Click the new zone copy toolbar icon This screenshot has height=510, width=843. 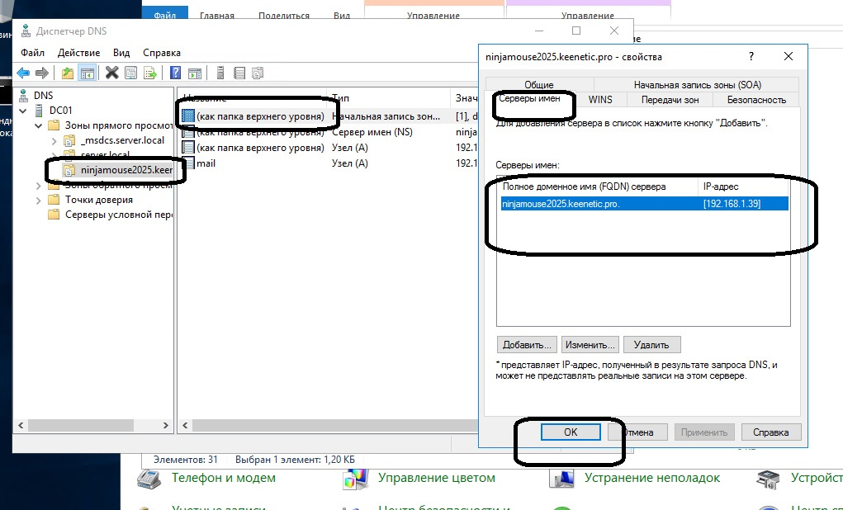click(258, 73)
